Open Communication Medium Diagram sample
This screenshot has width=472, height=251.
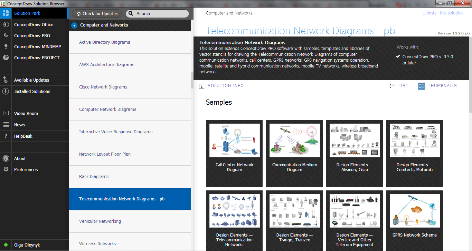pyautogui.click(x=294, y=154)
